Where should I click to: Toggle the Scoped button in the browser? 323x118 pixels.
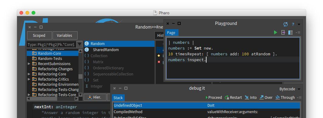point(39,35)
